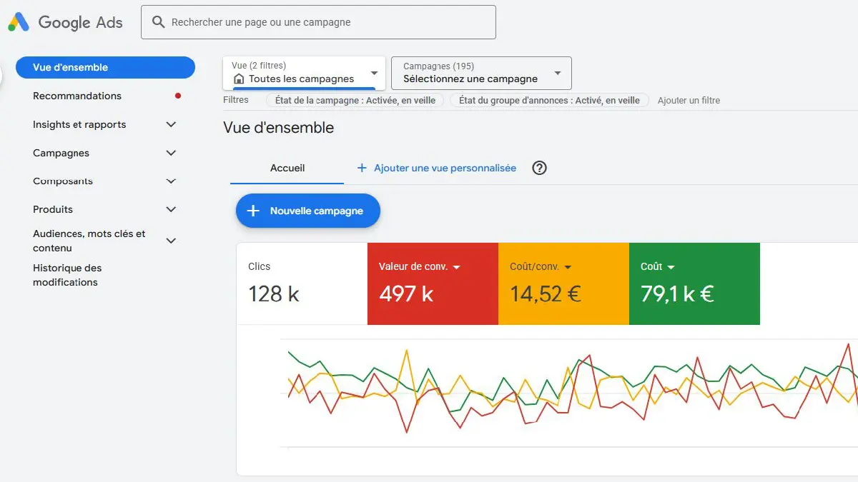
Task: Click the 497 k conversion value
Action: (406, 293)
